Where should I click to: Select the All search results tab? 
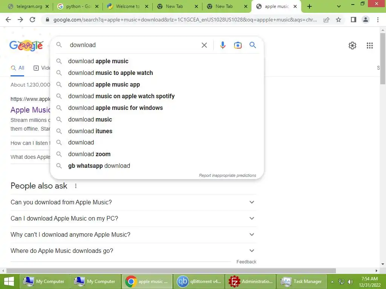click(x=17, y=68)
